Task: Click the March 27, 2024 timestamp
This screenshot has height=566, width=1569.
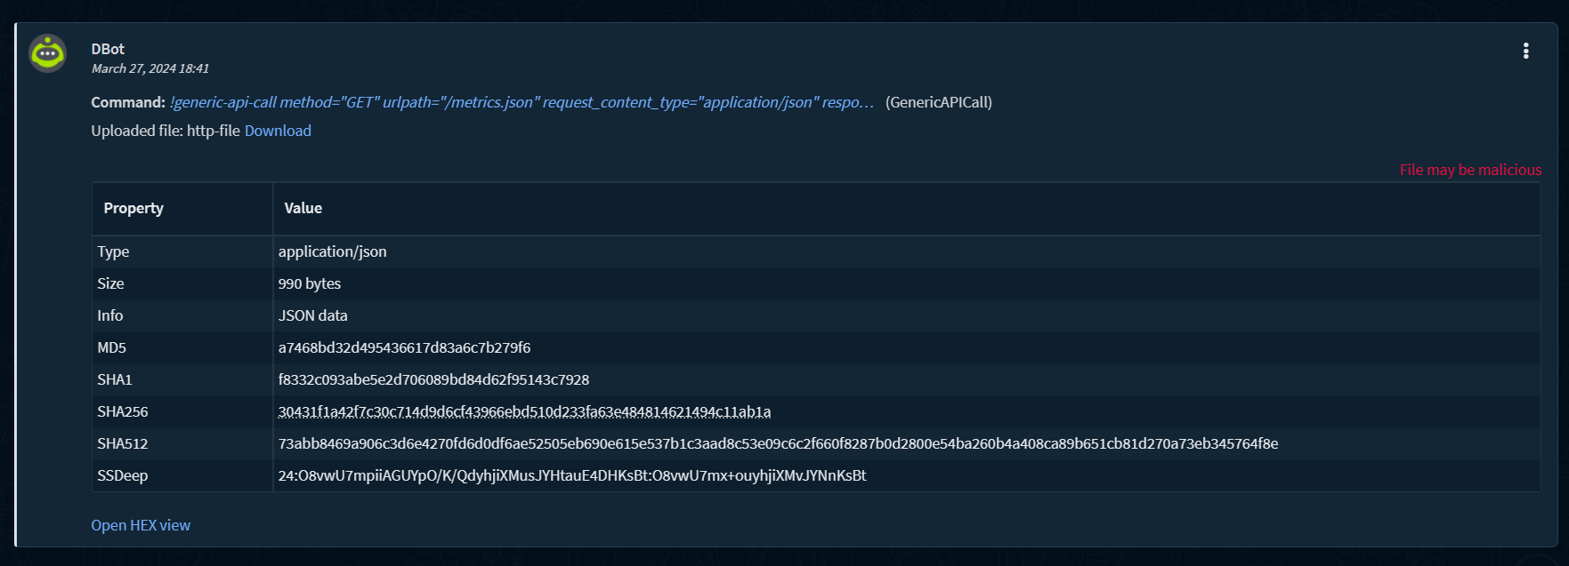Action: click(150, 68)
